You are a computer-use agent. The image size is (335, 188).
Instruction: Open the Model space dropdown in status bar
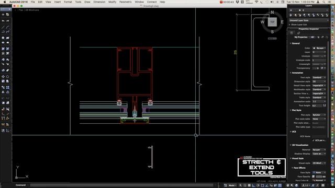click(232, 185)
